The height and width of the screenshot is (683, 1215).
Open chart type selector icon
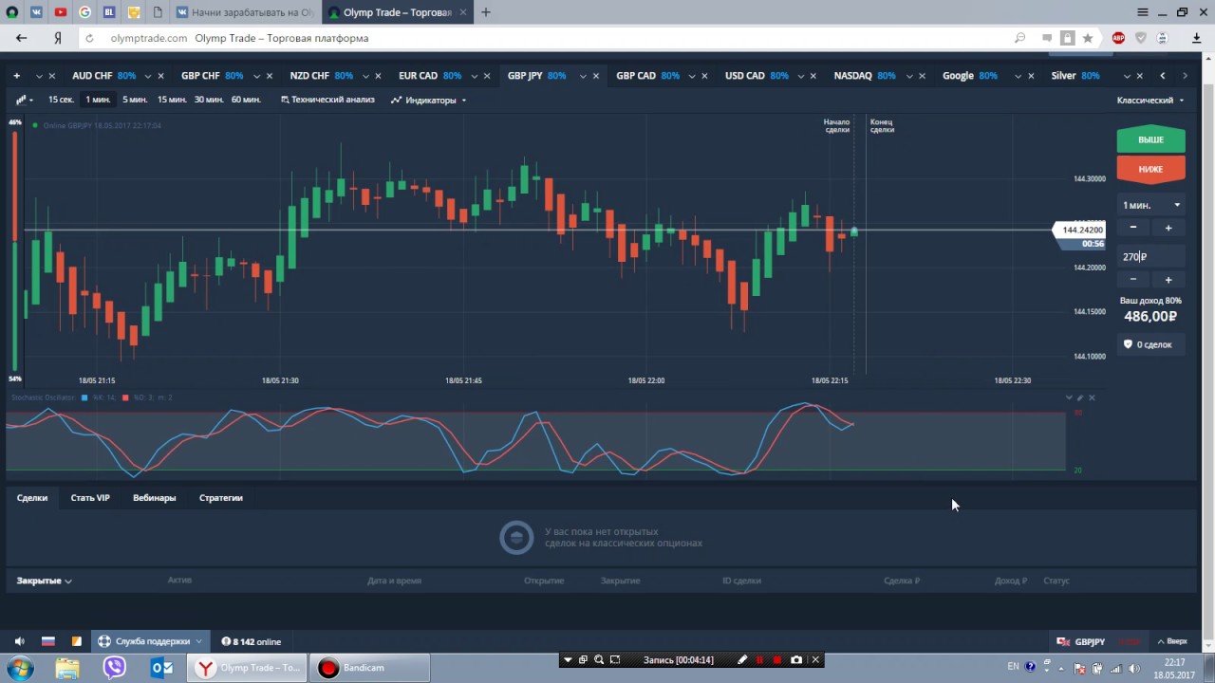click(x=24, y=100)
